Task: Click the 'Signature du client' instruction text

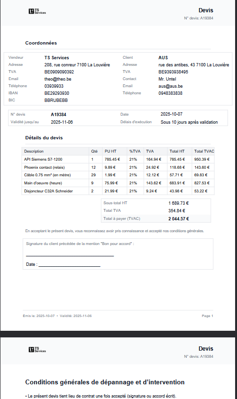Action: [x=80, y=244]
